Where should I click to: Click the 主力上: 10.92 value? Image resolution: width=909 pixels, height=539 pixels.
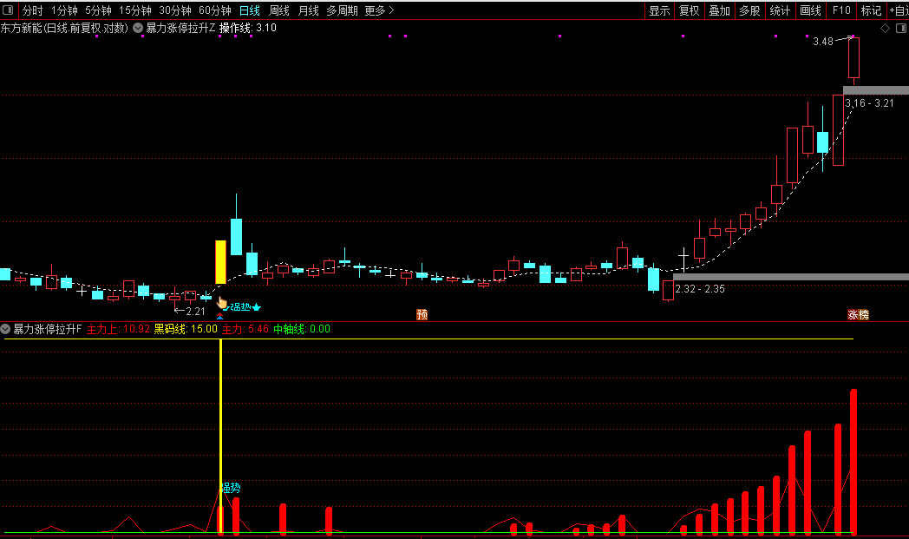[x=118, y=329]
